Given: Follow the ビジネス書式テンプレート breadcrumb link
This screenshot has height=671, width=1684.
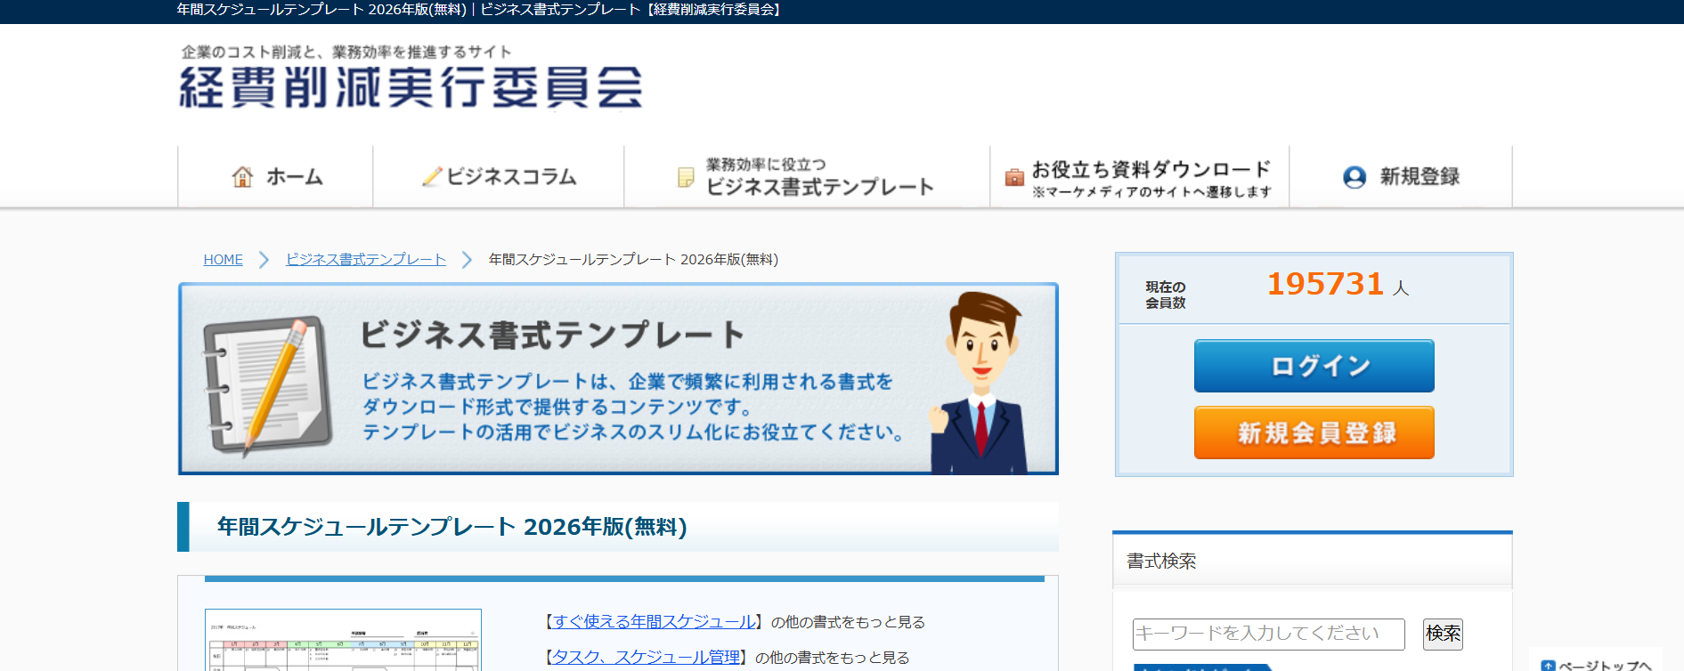Looking at the screenshot, I should tap(365, 260).
